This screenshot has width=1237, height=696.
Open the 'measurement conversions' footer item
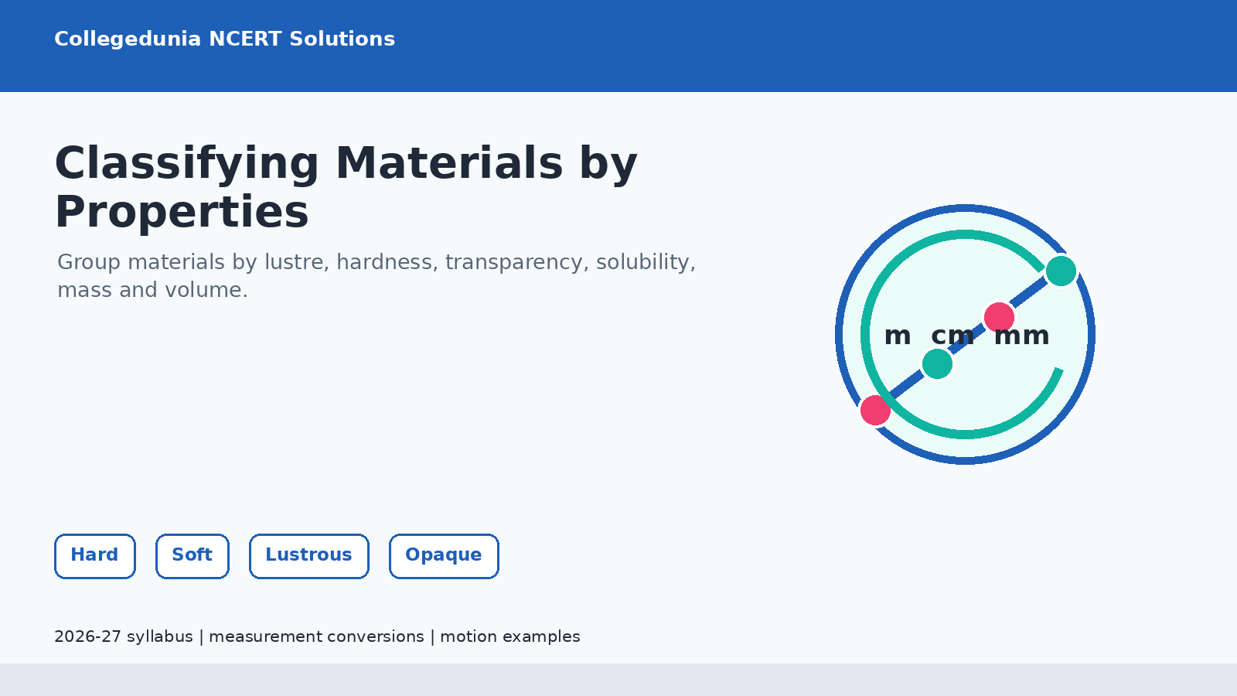[x=316, y=636]
